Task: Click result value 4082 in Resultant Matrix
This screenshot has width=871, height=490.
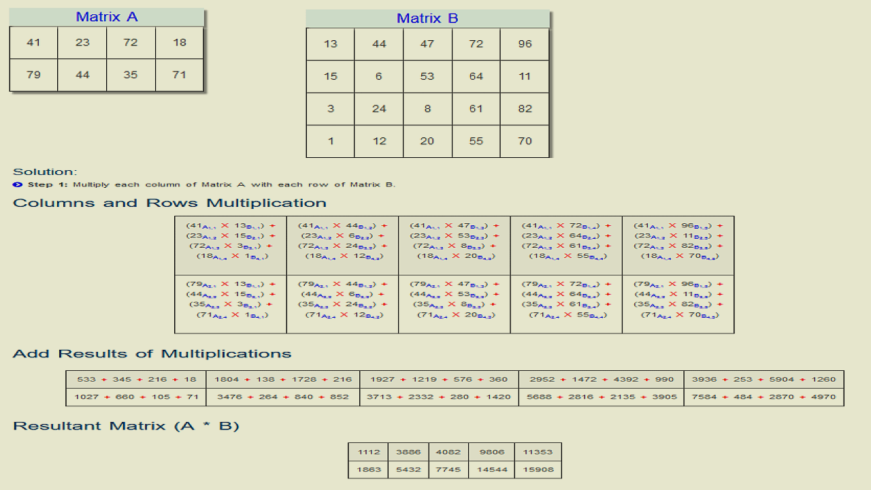Action: coord(448,452)
